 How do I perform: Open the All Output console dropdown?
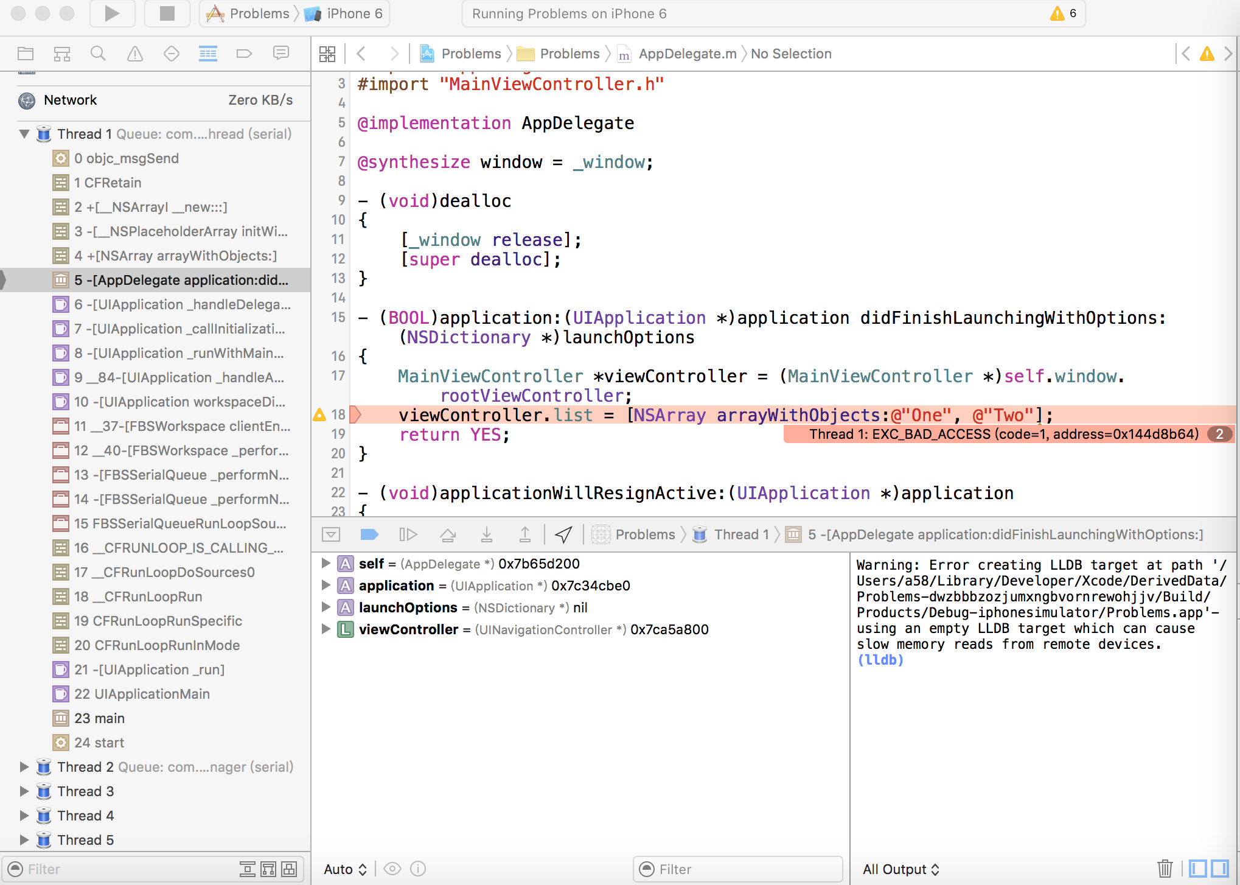901,869
